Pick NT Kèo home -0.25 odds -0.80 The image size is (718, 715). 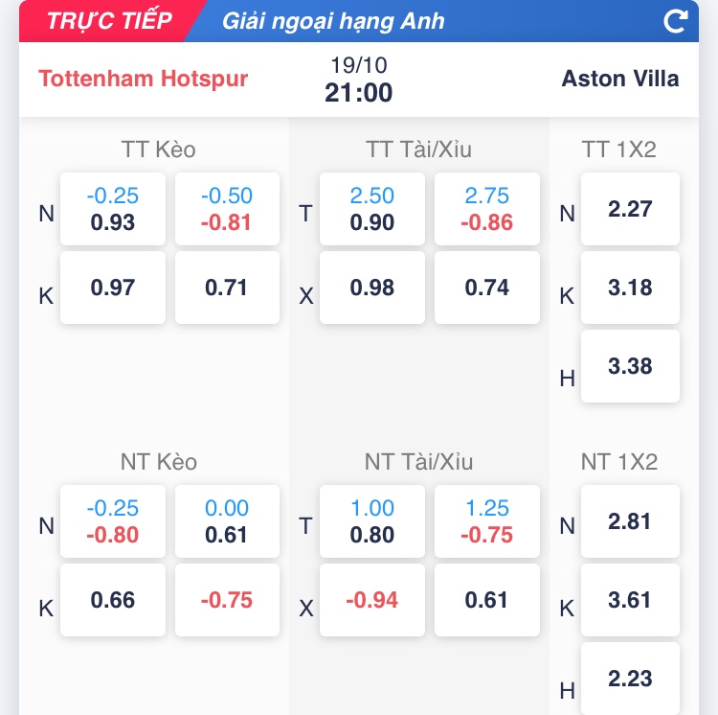point(112,521)
